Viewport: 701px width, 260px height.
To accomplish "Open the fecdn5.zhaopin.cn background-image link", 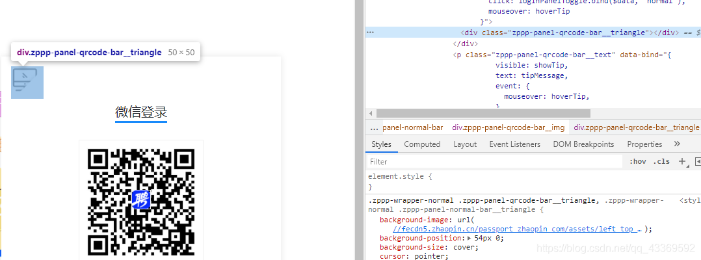I will pyautogui.click(x=517, y=229).
